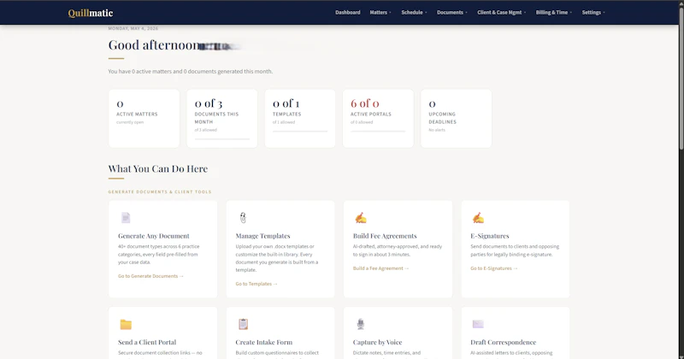Click the Templates usage progress bar

[300, 131]
